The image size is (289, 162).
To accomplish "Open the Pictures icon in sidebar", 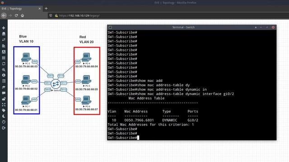I will pos(4,52).
